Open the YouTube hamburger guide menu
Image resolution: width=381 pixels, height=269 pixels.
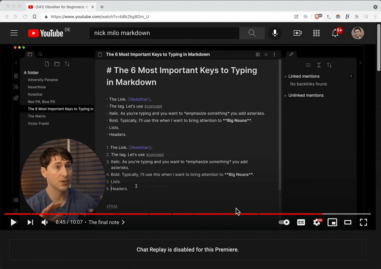tap(14, 33)
